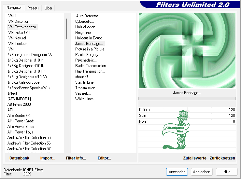241x179 pixels.
Task: Choose the Transmission... filter
Action: [x=87, y=88]
